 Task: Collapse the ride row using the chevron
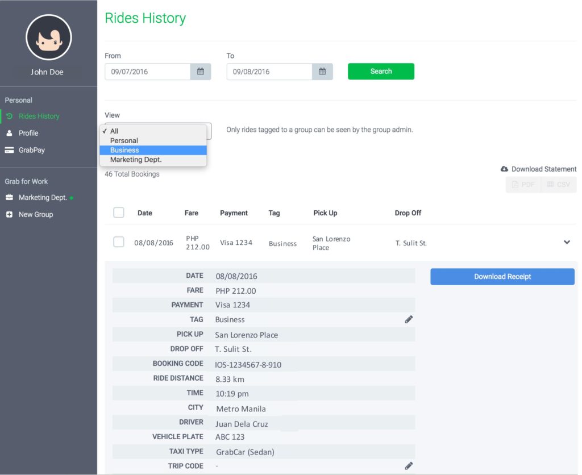(566, 242)
